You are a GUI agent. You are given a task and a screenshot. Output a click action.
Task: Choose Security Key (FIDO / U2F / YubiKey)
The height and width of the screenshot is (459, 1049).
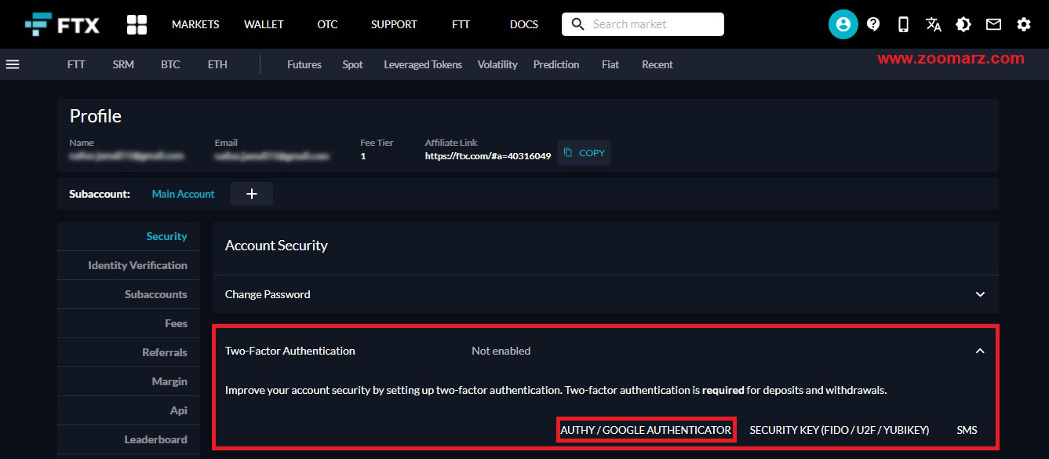pyautogui.click(x=840, y=430)
